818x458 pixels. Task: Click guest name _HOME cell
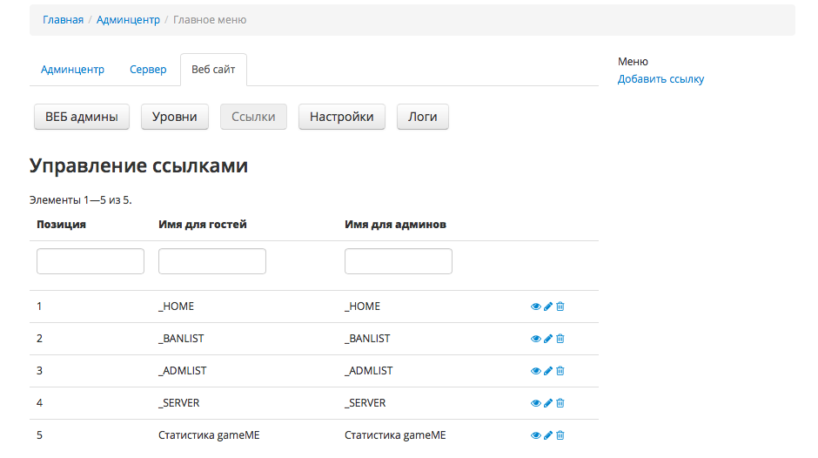tap(177, 306)
